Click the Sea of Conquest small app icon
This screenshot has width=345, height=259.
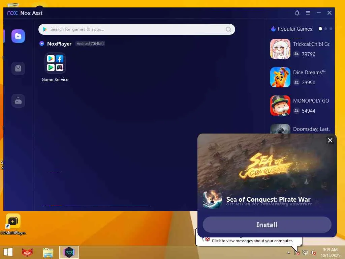click(212, 200)
